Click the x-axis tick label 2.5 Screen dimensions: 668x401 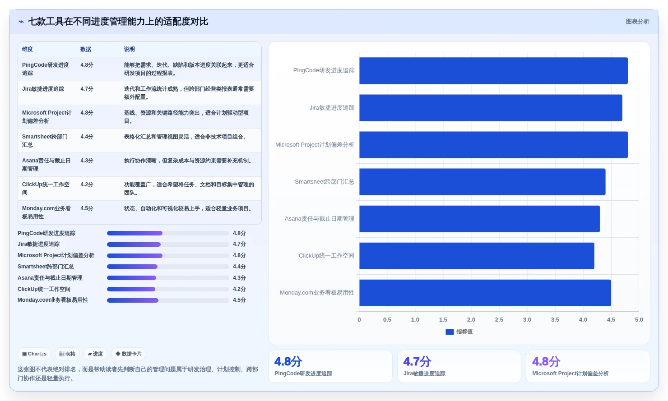[x=499, y=320]
